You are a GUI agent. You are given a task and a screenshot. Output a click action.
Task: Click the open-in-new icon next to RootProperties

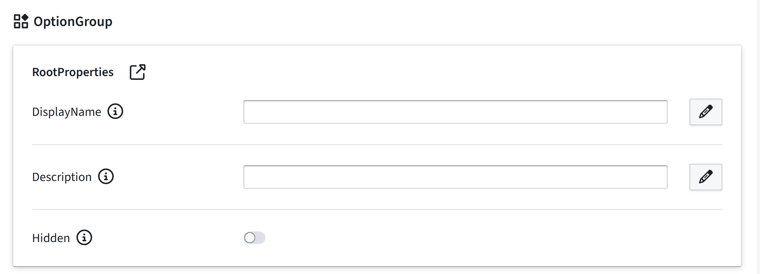tap(137, 72)
